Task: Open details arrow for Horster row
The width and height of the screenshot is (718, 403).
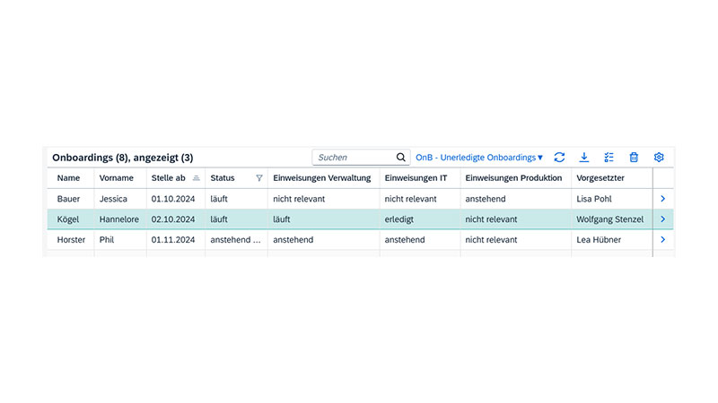Action: (662, 240)
